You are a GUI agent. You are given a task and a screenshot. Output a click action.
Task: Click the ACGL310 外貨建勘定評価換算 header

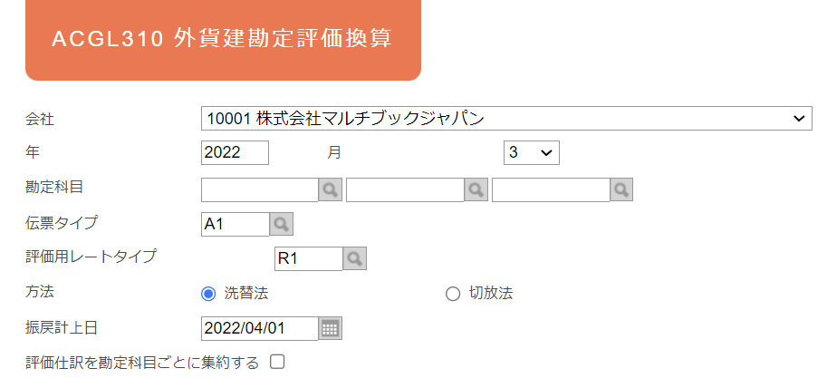click(x=223, y=39)
